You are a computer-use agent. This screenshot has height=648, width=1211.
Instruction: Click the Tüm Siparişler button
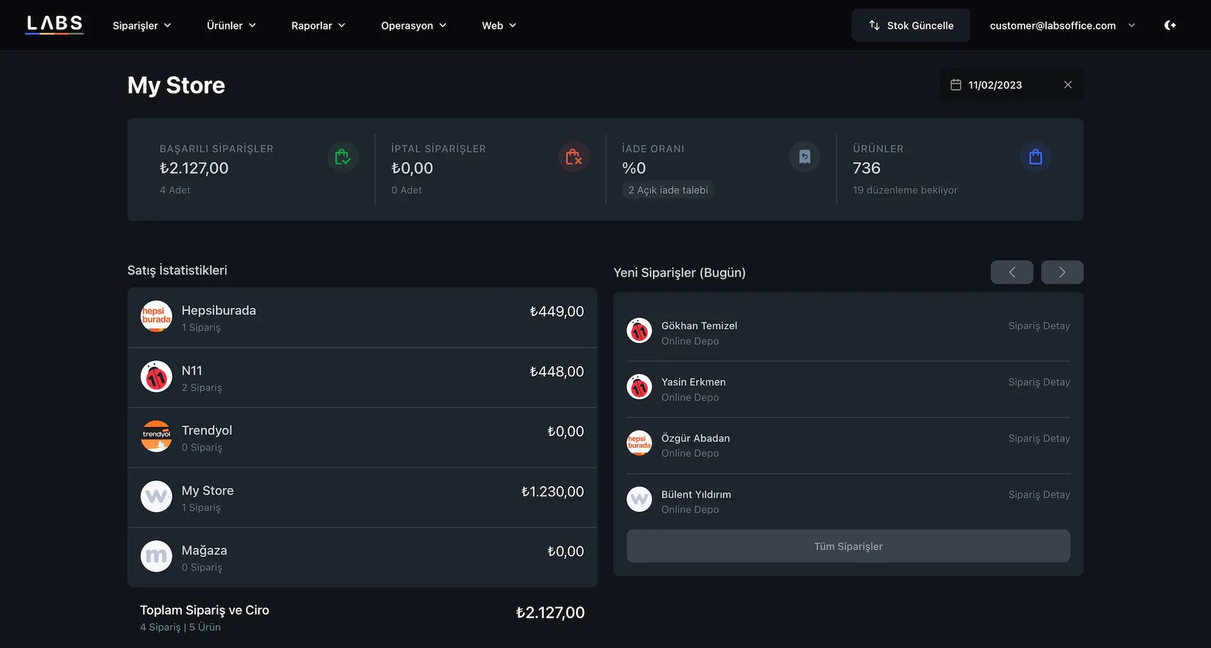[x=848, y=545]
